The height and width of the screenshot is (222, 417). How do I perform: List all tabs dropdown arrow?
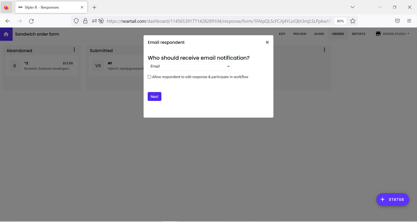click(352, 7)
